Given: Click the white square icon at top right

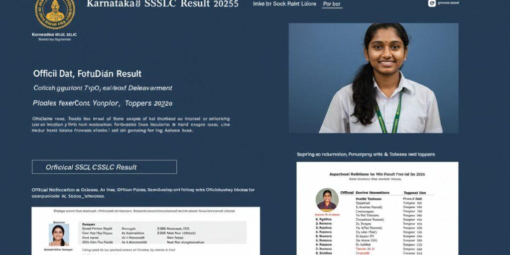Looking at the screenshot, I should coord(432,3).
